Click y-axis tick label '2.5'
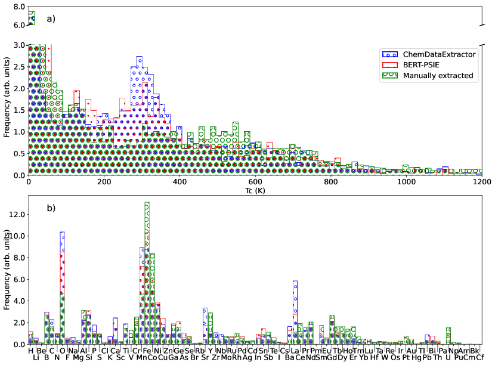 pos(19,67)
